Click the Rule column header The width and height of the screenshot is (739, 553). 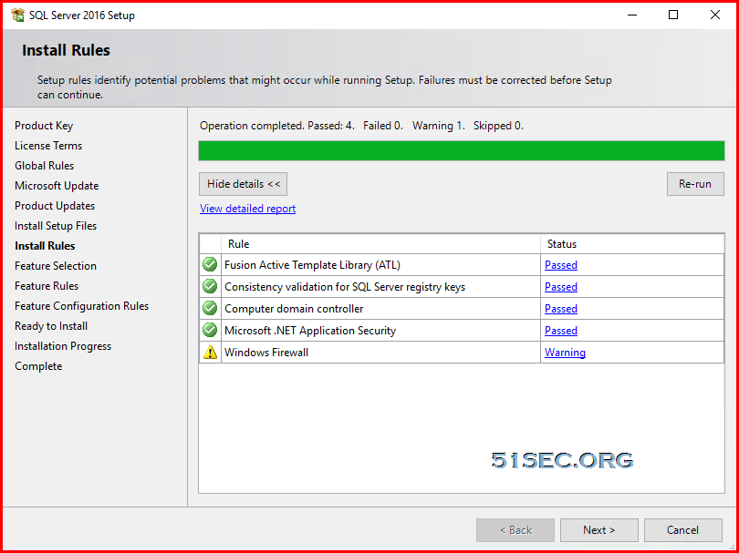[x=380, y=244]
